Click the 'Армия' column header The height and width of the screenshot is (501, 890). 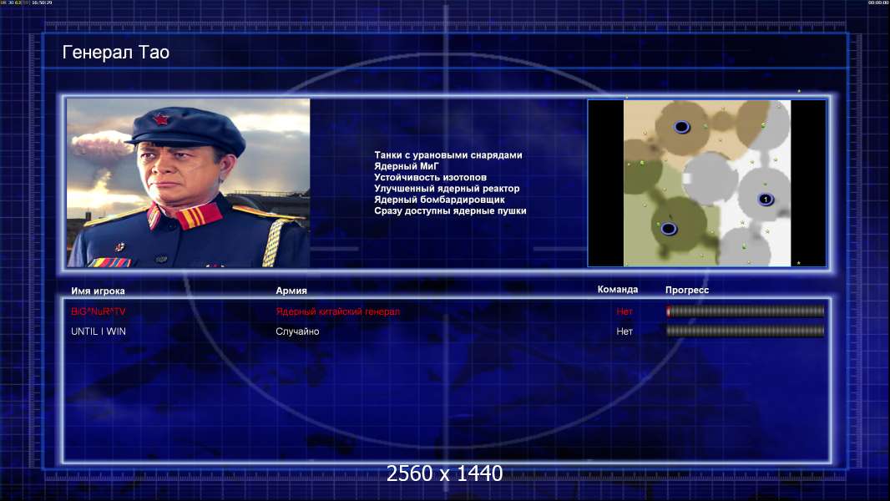[x=291, y=291]
